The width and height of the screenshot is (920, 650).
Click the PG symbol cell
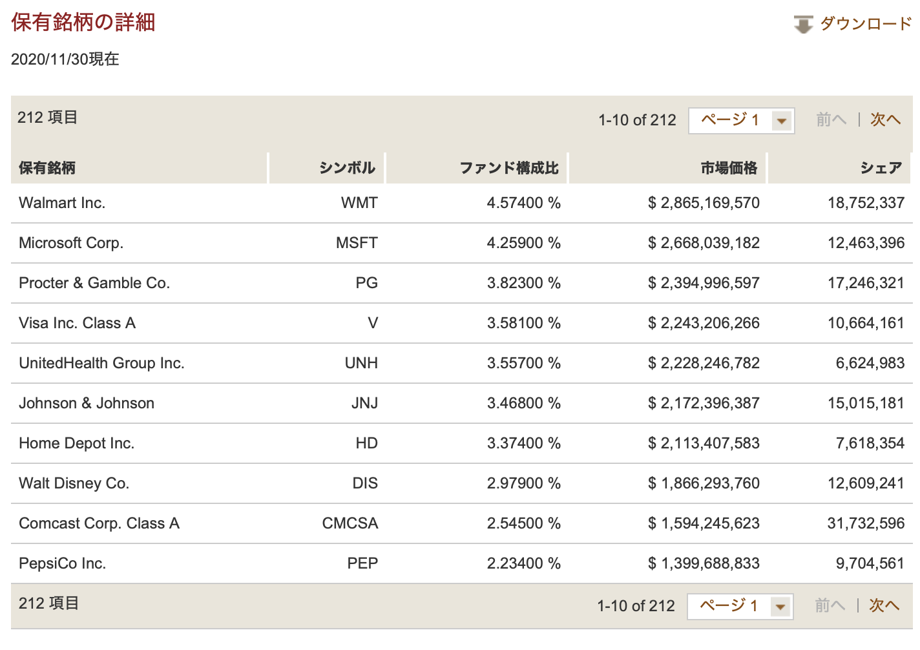click(366, 283)
